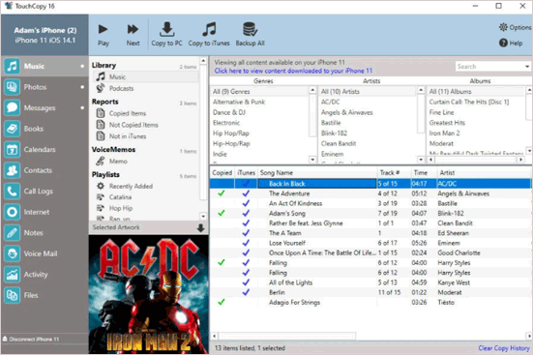533x355 pixels.
Task: Select the Electronic genre
Action: click(x=226, y=123)
